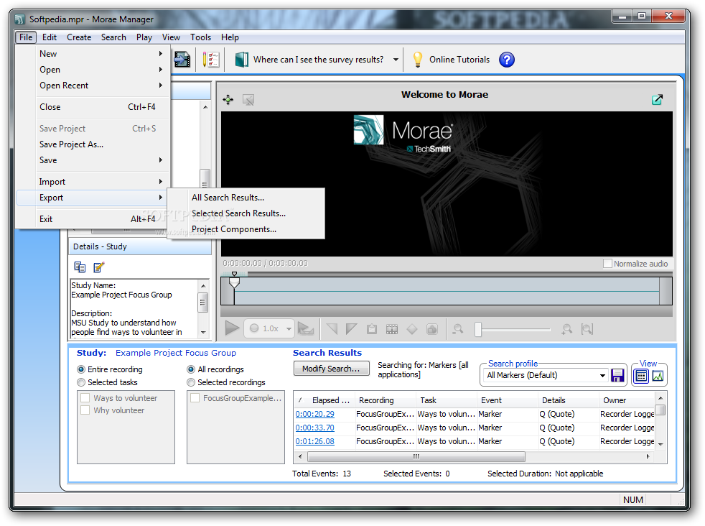The height and width of the screenshot is (526, 705).
Task: Choose Selected Search Results... export option
Action: (x=246, y=213)
